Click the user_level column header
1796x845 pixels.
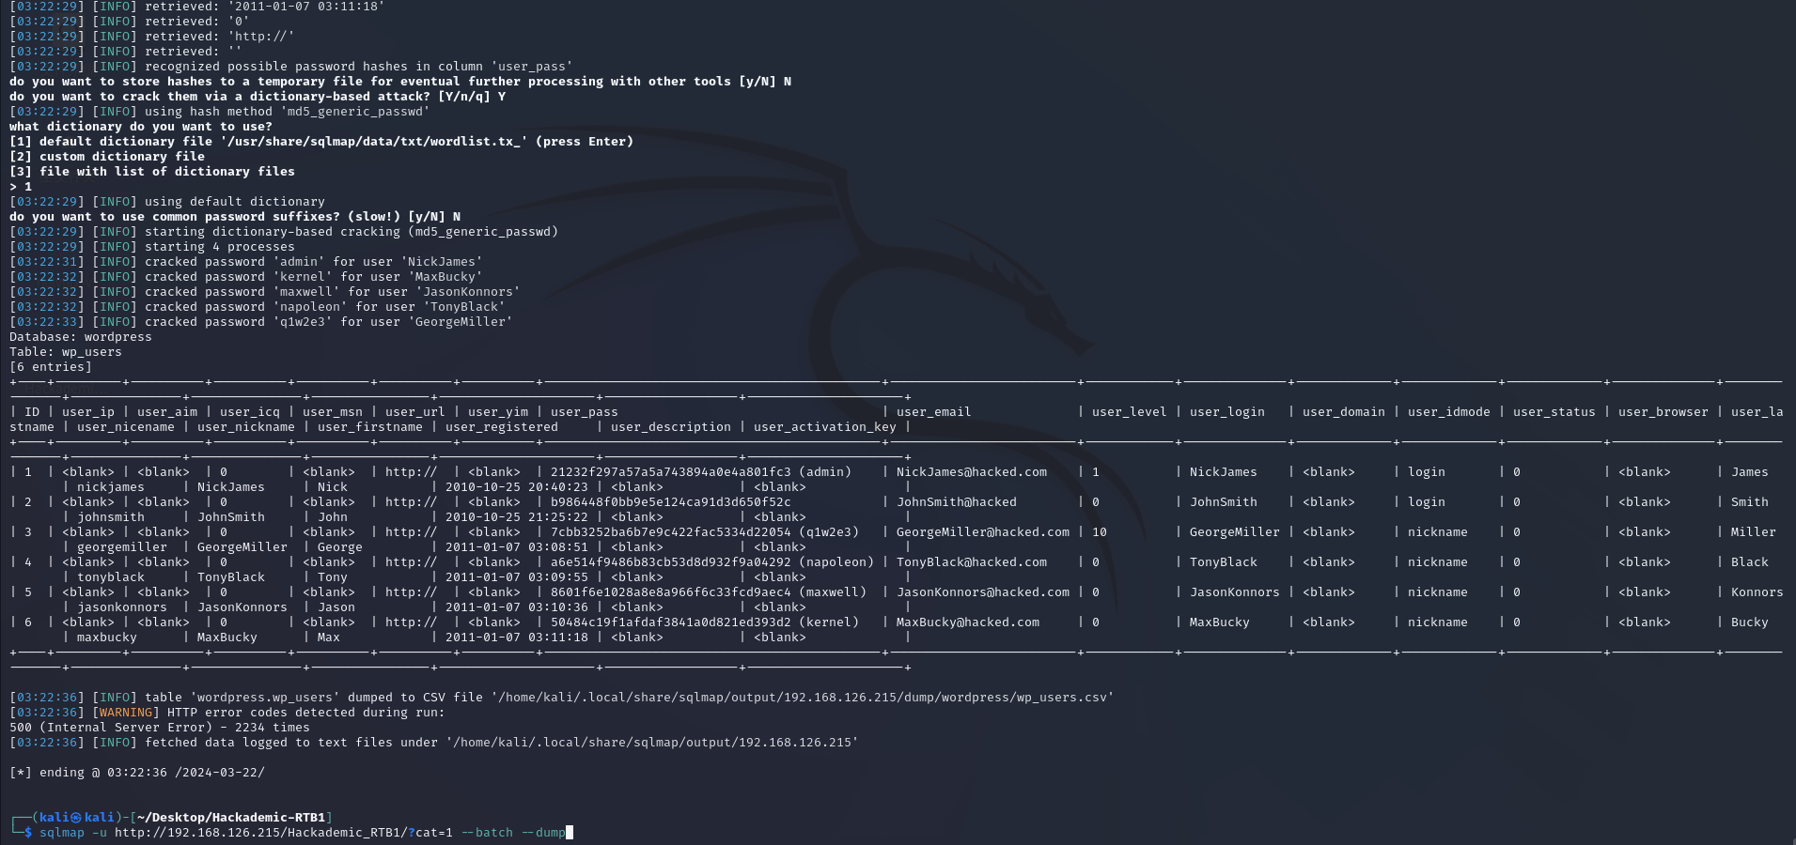[1129, 412]
